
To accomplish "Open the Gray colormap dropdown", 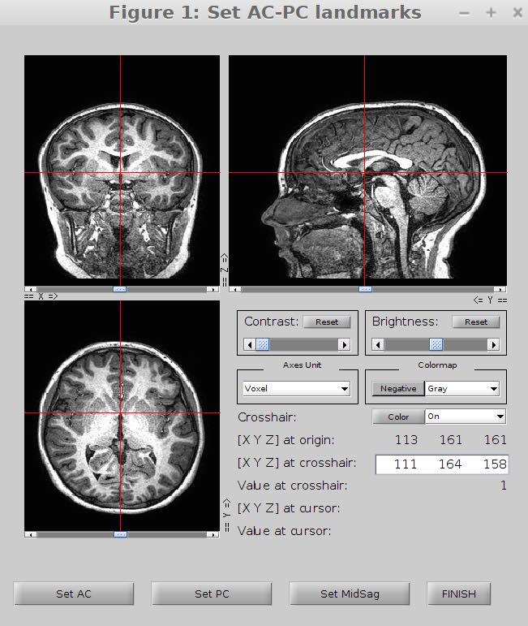I will pos(462,389).
